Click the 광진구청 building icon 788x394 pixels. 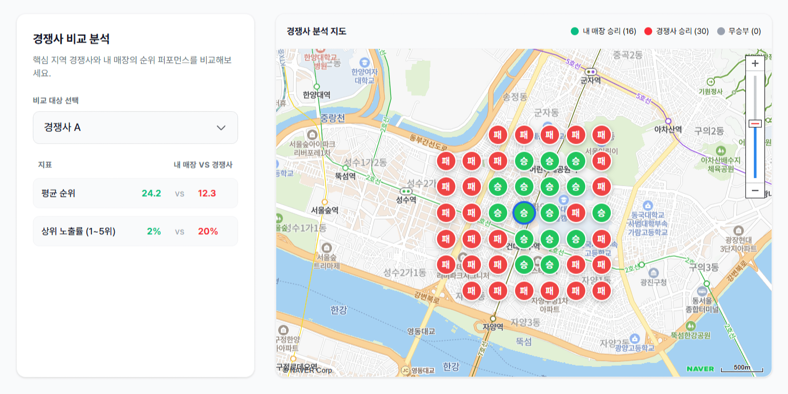point(653,272)
